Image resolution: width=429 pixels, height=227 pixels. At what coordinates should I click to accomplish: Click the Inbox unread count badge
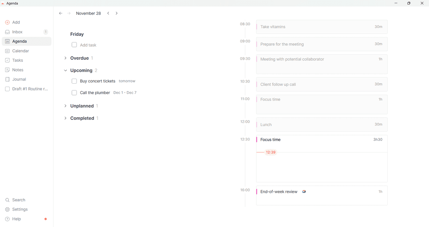[46, 32]
